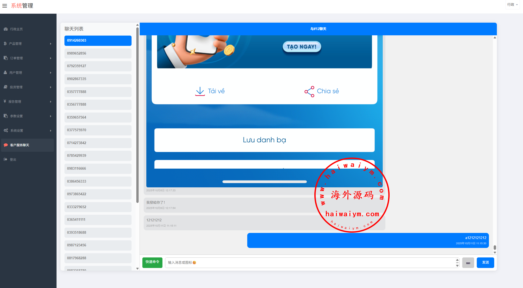Image resolution: width=523 pixels, height=288 pixels.
Task: Click the dashboard icon for 行政主页
Action: [x=6, y=29]
